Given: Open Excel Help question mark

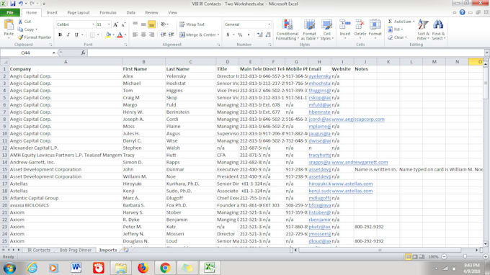Looking at the screenshot, I should click(x=462, y=12).
